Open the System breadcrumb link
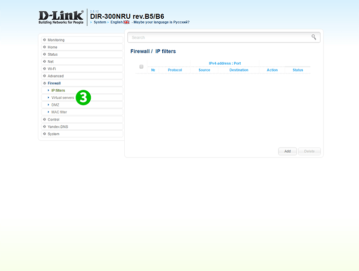Screen dimensions: 359x271 tap(100, 22)
